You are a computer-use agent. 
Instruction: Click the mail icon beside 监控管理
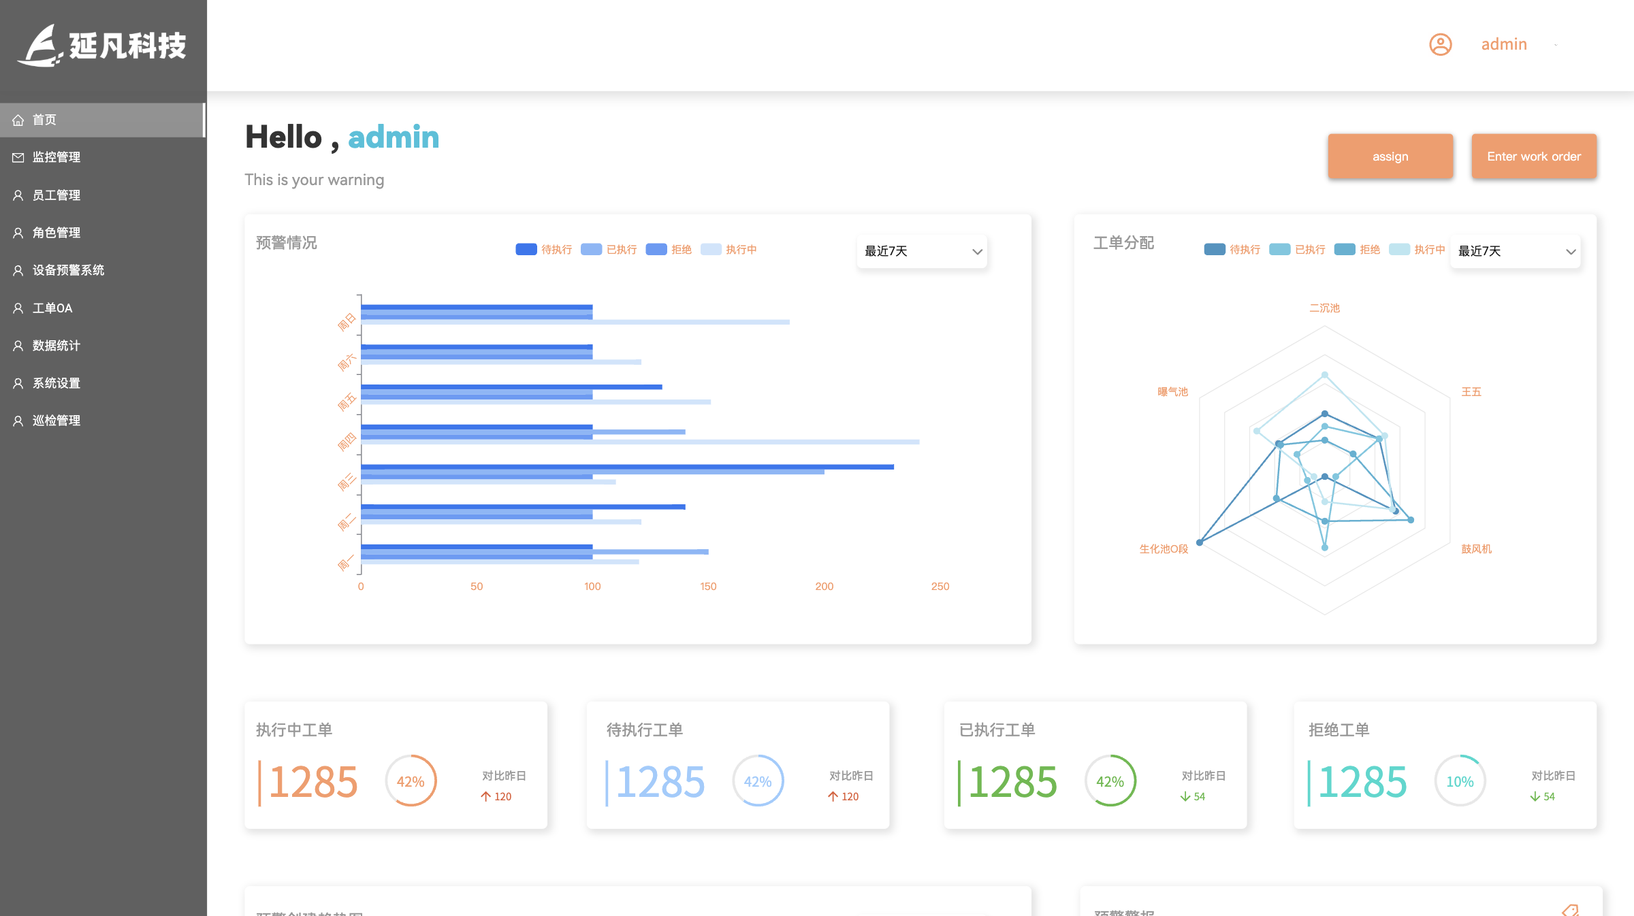pos(18,158)
